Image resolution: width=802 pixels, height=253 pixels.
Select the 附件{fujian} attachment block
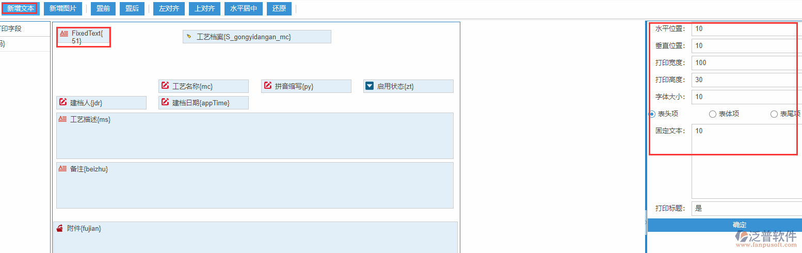(255, 238)
